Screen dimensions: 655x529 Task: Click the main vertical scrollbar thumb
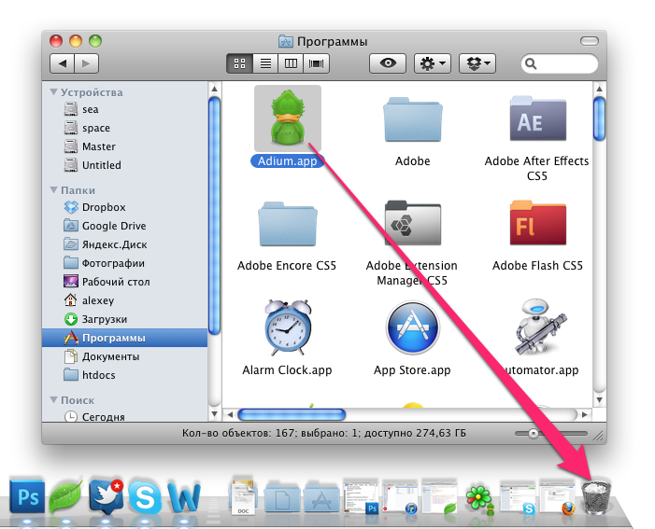click(x=599, y=118)
